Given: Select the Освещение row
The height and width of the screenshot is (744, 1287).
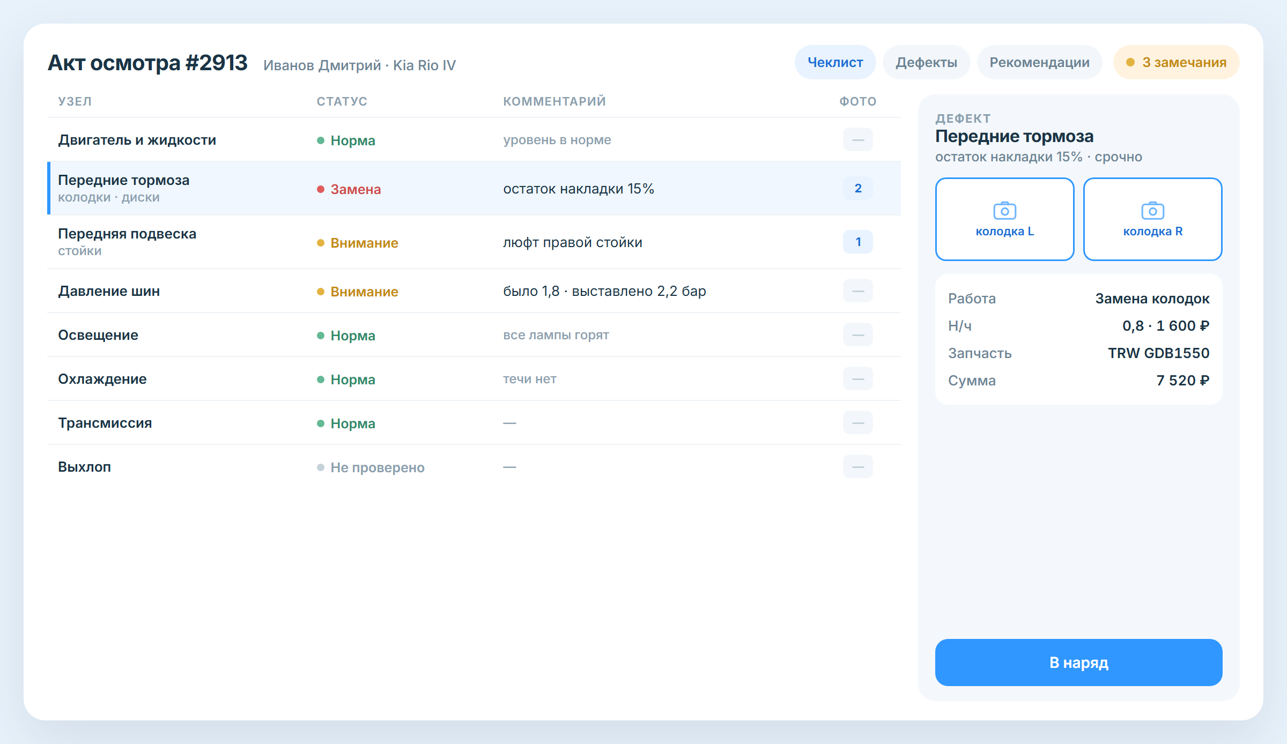Looking at the screenshot, I should click(474, 335).
